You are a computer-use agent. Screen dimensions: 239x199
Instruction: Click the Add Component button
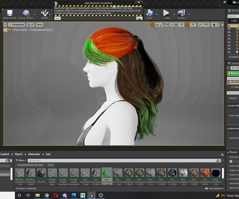pyautogui.click(x=233, y=73)
